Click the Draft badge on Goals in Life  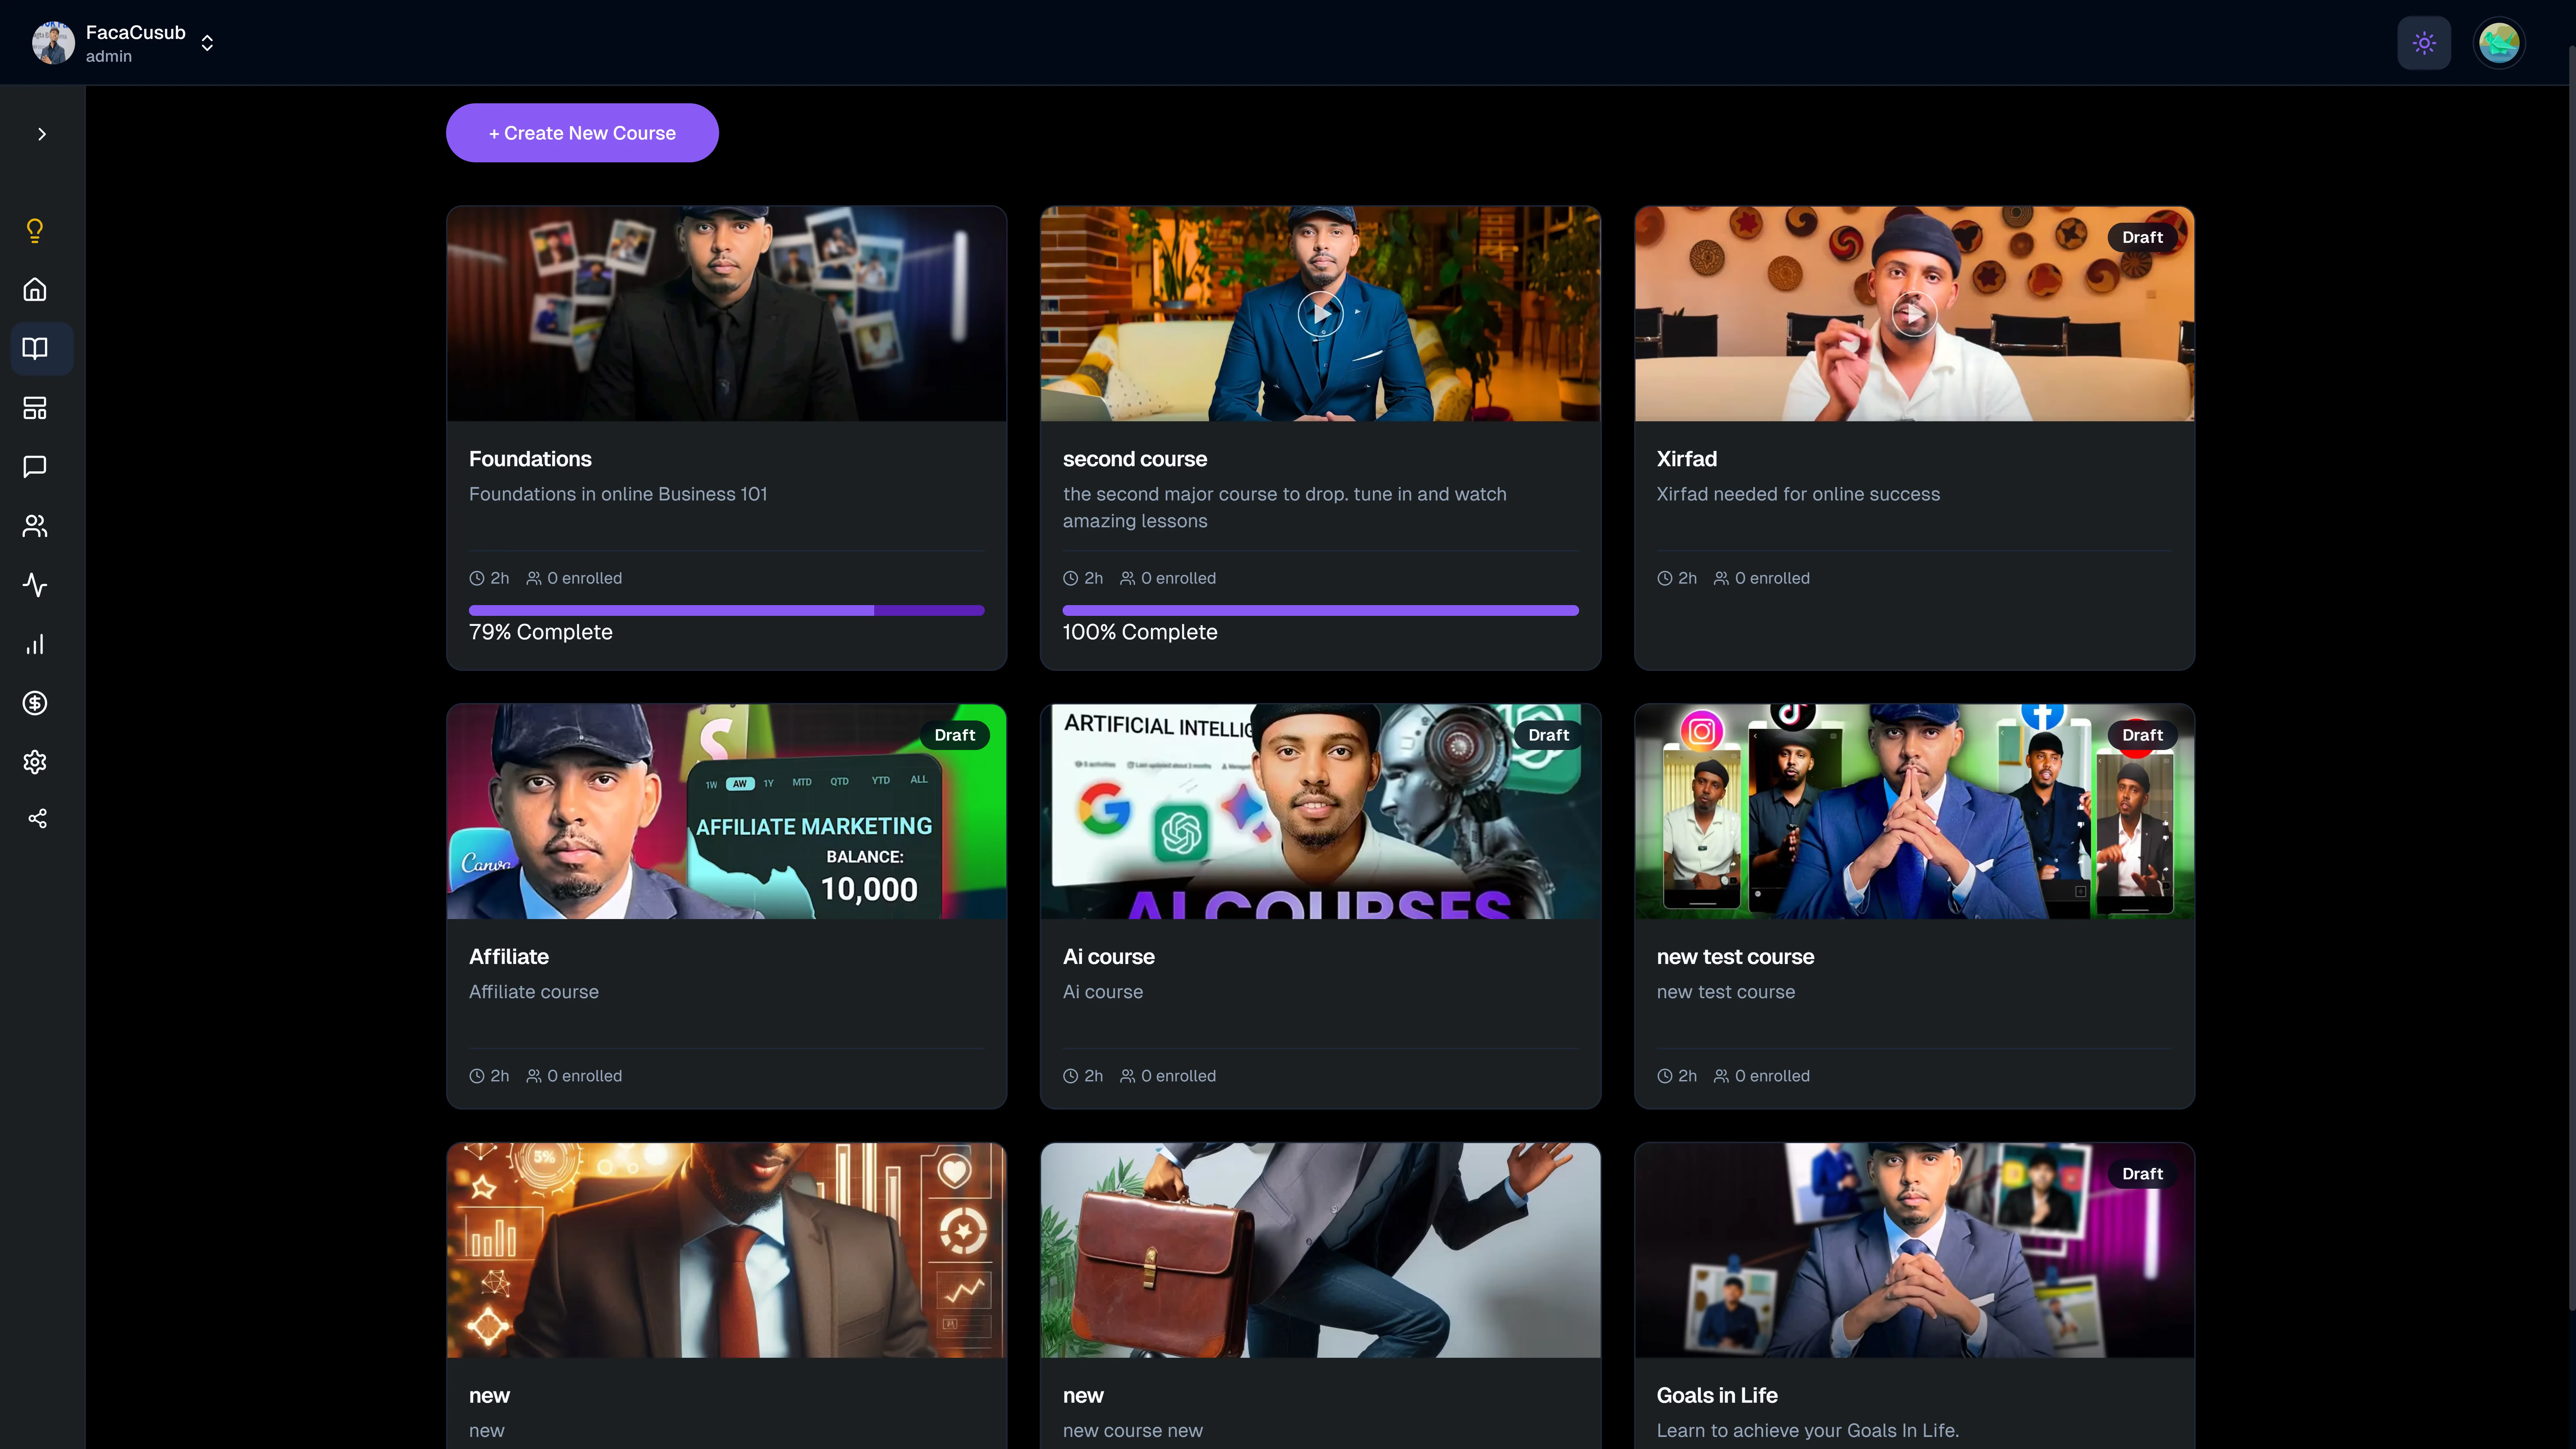point(2142,1174)
